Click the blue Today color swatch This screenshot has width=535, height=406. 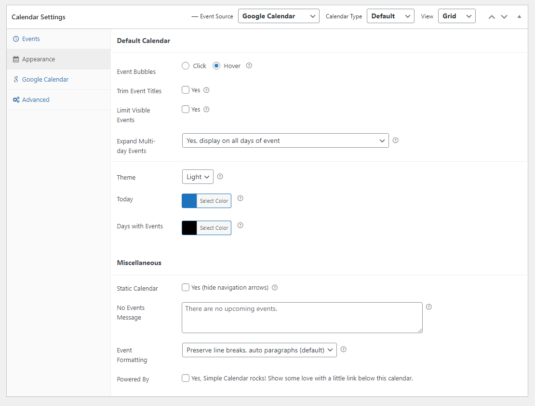tap(189, 201)
